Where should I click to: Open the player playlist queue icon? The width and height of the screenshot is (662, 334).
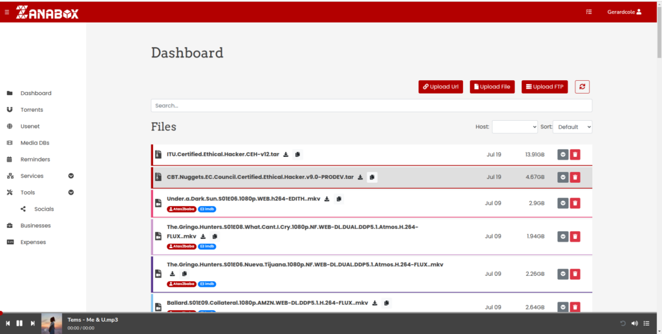click(x=646, y=323)
